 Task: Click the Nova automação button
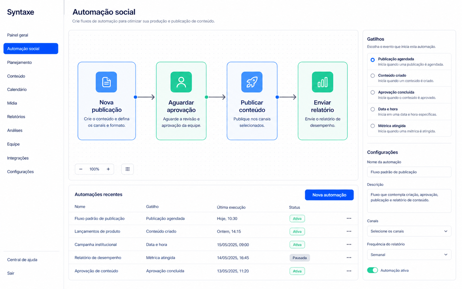pyautogui.click(x=329, y=195)
